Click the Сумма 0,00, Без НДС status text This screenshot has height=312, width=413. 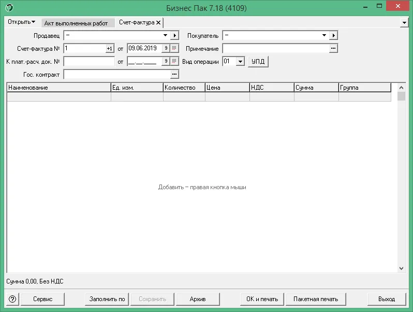pos(35,281)
